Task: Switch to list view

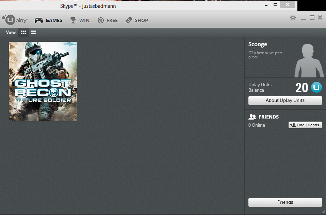Action: pos(34,32)
